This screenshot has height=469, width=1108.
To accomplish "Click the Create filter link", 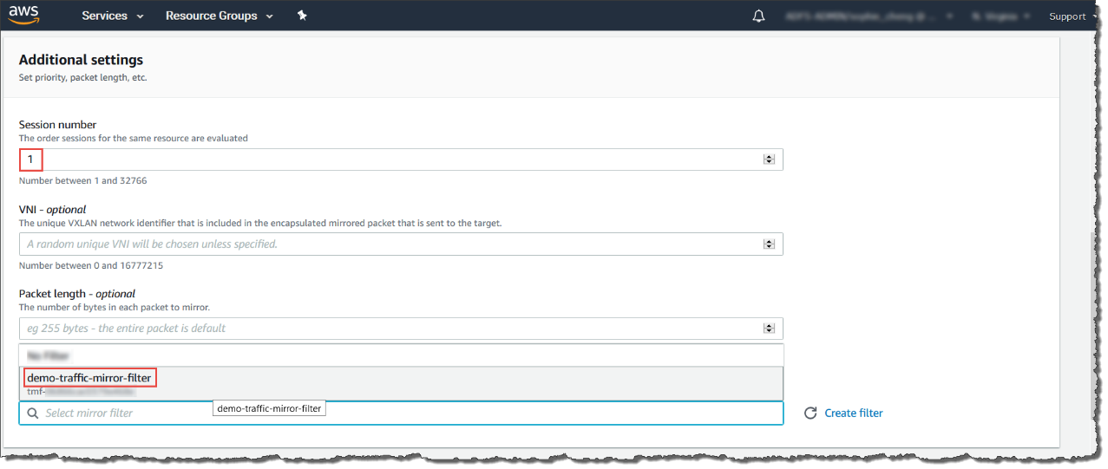I will pos(853,414).
